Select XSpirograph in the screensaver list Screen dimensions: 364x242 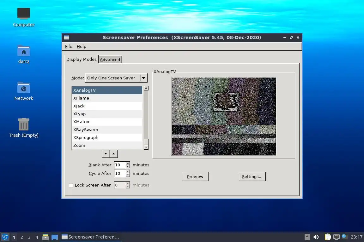click(107, 138)
